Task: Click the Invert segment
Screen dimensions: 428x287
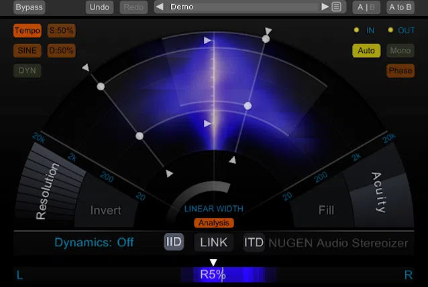Action: click(x=105, y=210)
